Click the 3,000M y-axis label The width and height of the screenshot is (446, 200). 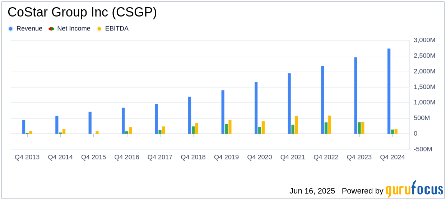tap(424, 40)
